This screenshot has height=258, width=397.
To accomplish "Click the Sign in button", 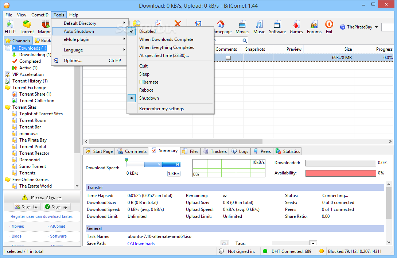I will click(27, 207).
